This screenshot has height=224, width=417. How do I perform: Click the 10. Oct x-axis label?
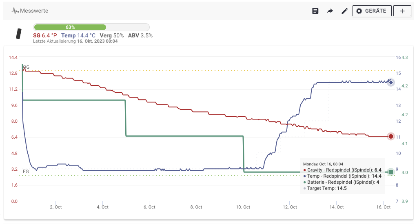[x=243, y=207]
